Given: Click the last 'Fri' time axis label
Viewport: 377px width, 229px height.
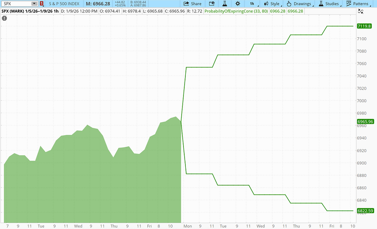Looking at the screenshot, I should (x=332, y=226).
